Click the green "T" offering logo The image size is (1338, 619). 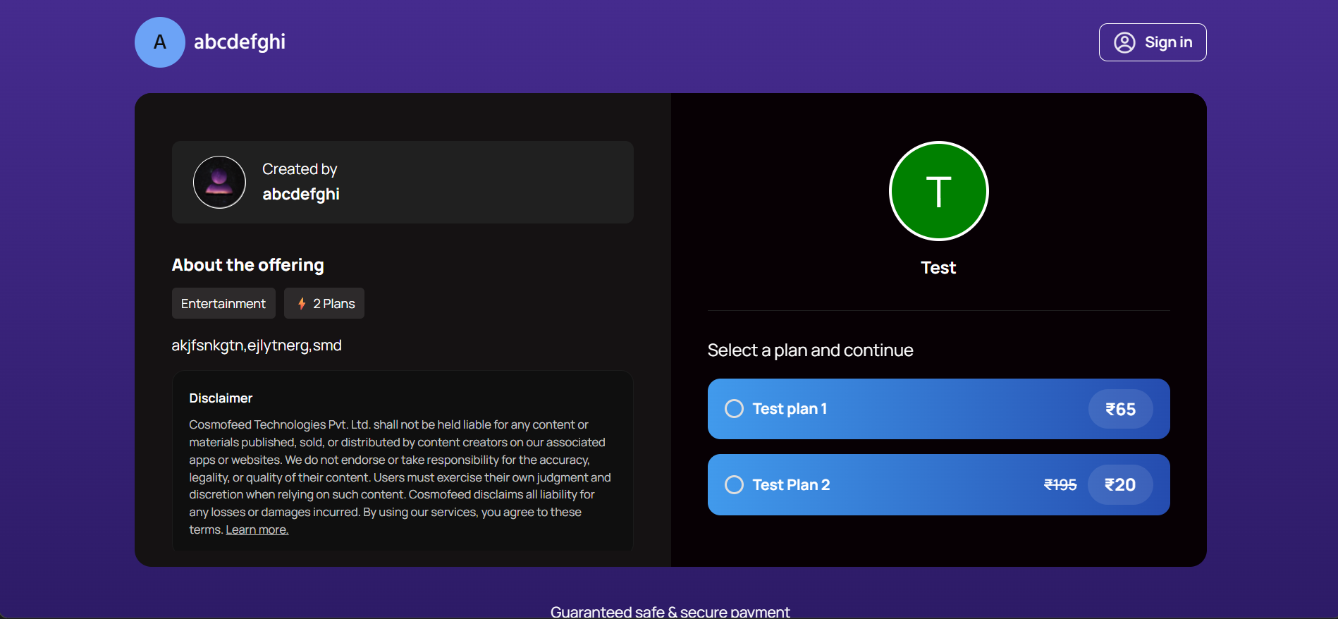pos(938,191)
